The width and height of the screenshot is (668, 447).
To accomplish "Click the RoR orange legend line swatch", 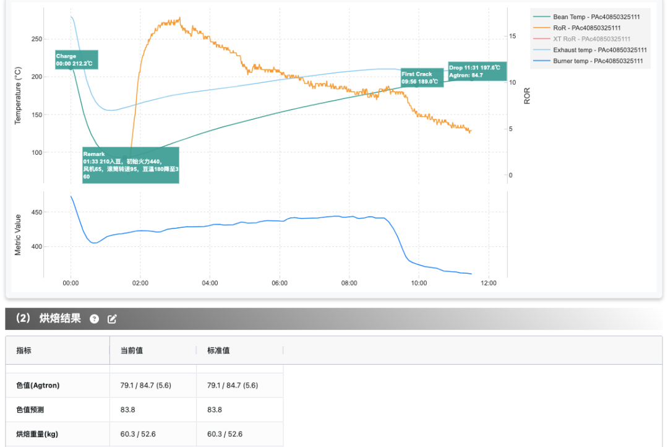I will tap(541, 28).
